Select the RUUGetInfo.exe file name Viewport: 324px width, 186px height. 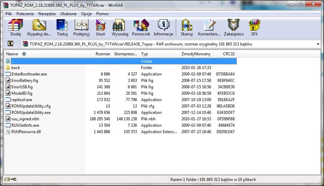click(25, 125)
